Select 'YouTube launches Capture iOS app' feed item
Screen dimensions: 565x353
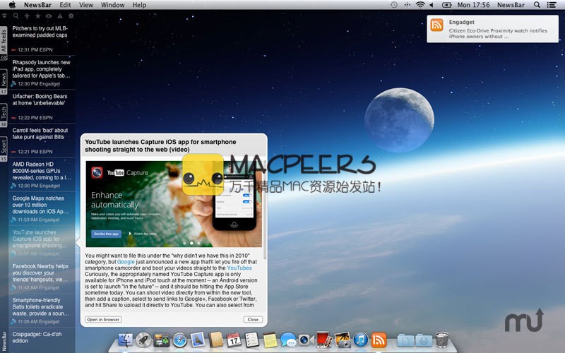42,242
